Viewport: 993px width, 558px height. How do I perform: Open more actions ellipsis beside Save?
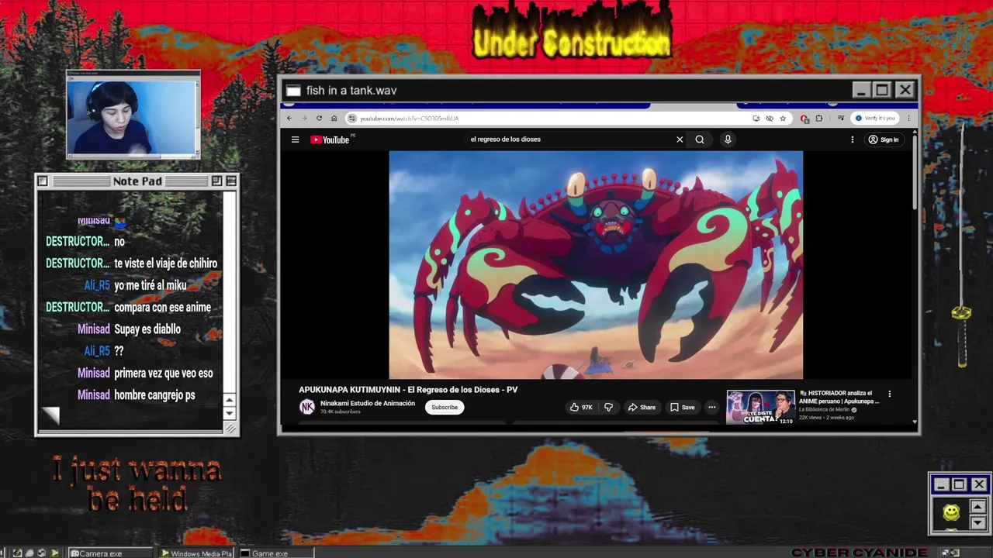pos(711,407)
